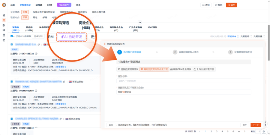Viewport: 270px width, 135px height.
Task: Click 外贸资讯宝GT待开发企业 field showing 包含10家企业
Action: [183, 92]
